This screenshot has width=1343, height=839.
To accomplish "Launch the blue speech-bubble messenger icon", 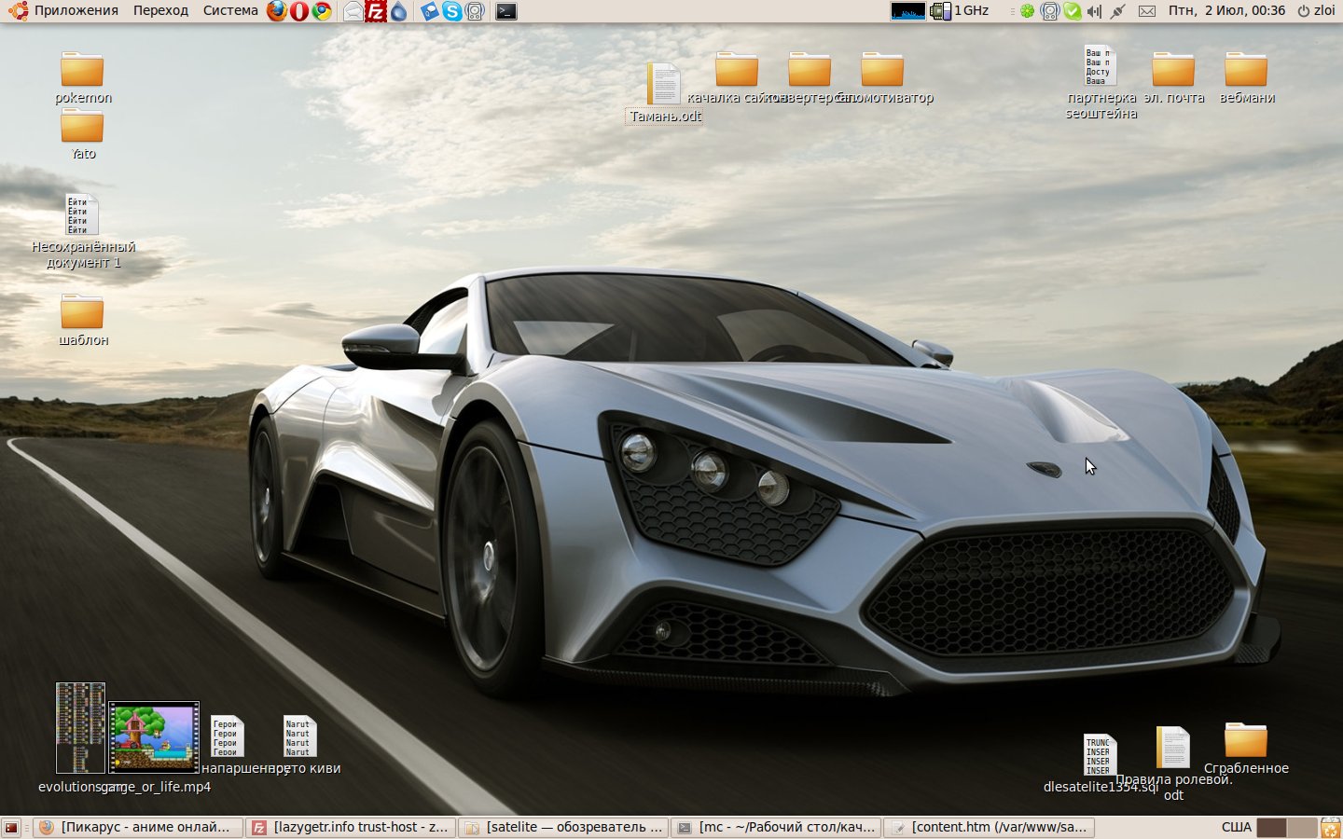I will 429,11.
